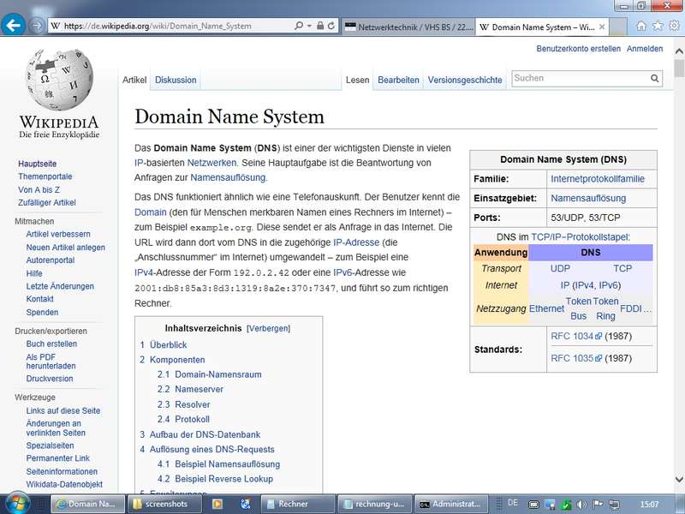Click the browser Back arrow button
The height and width of the screenshot is (514, 685).
pyautogui.click(x=13, y=26)
